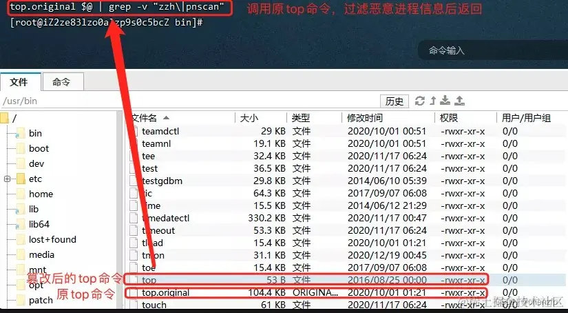Click the refresh icon next to 历史
This screenshot has width=568, height=313.
click(419, 101)
